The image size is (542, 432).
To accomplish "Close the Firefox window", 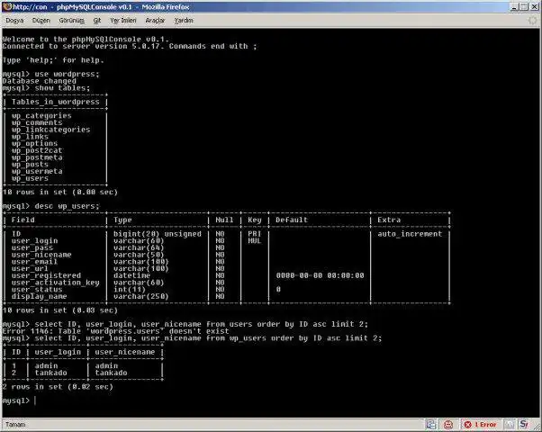I will (535, 6).
